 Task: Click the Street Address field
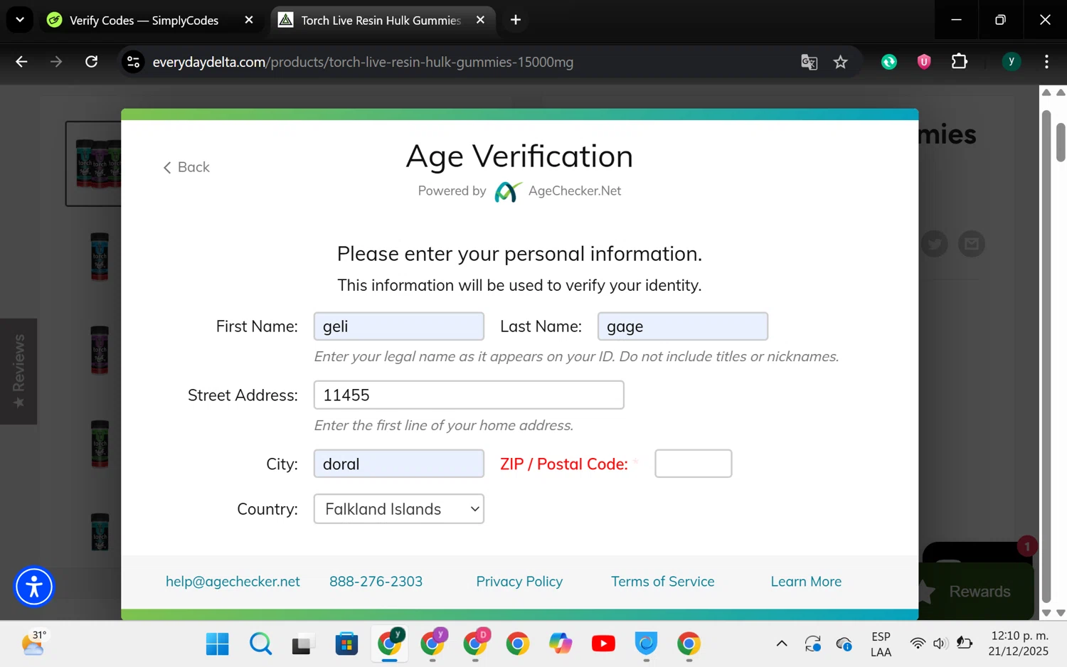coord(469,395)
